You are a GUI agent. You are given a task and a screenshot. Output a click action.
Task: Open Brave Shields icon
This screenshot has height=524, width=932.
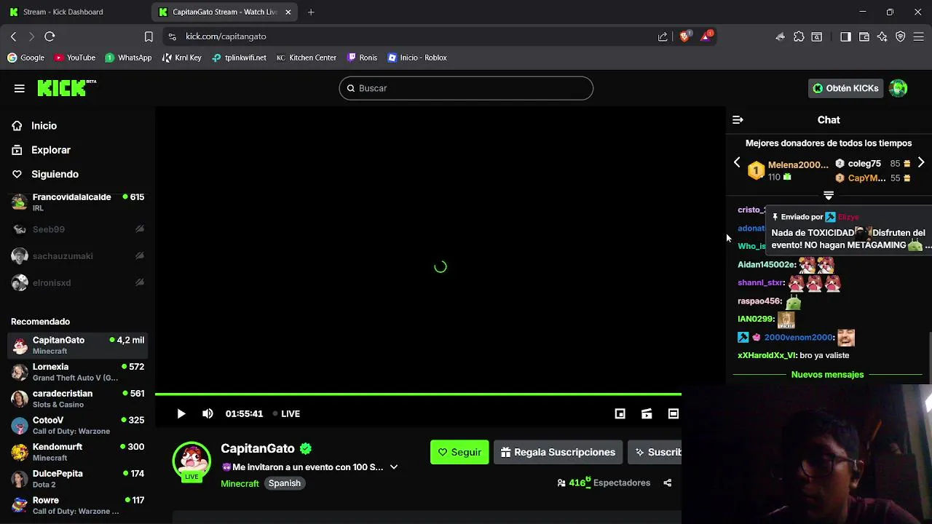click(684, 36)
